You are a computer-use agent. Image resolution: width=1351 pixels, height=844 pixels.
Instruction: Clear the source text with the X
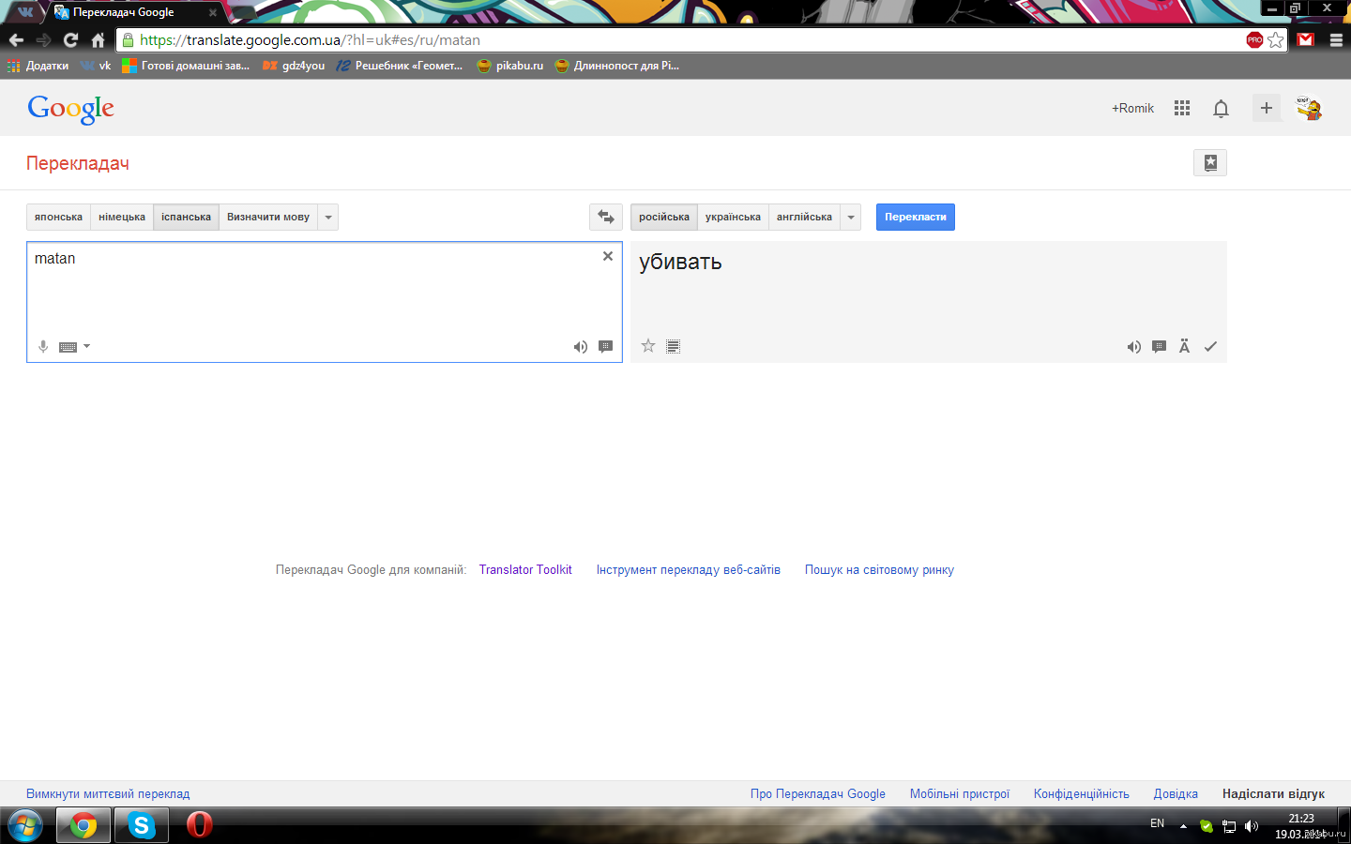click(608, 256)
